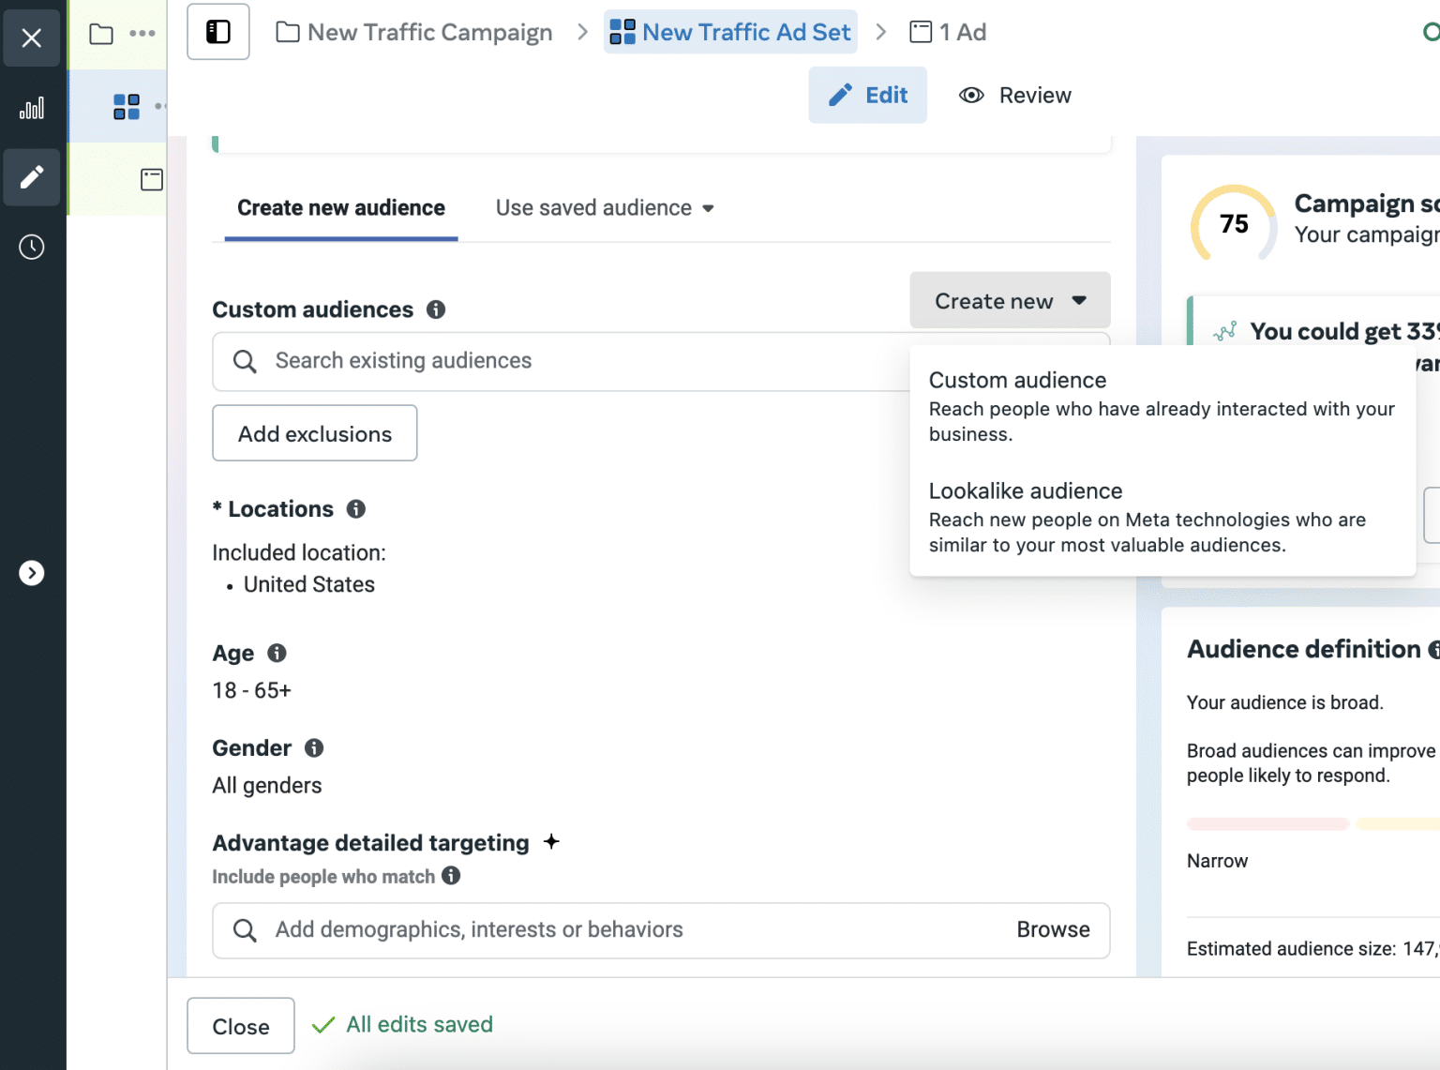Open the ellipsis overflow menu beside folder icon
The width and height of the screenshot is (1440, 1070).
[142, 31]
